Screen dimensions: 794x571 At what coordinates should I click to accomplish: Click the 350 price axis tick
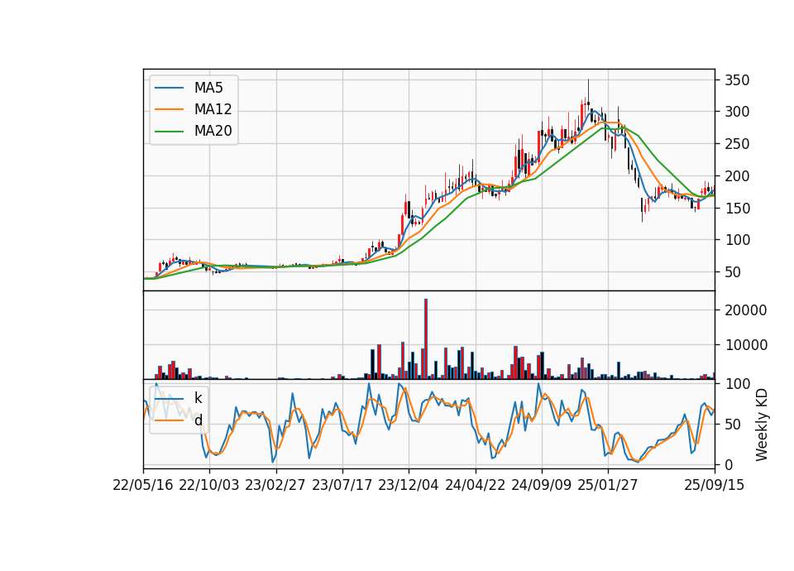click(737, 80)
